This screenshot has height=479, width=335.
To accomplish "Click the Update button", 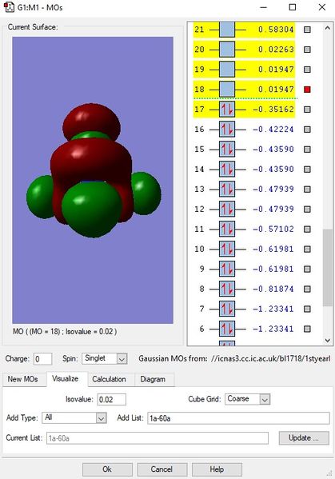I will coord(304,437).
